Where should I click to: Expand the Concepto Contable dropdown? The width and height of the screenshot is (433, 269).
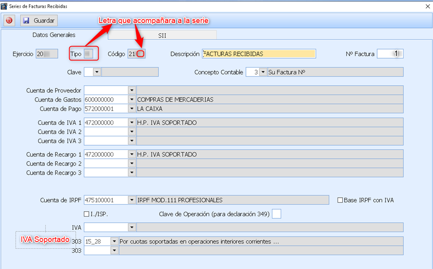click(x=263, y=72)
